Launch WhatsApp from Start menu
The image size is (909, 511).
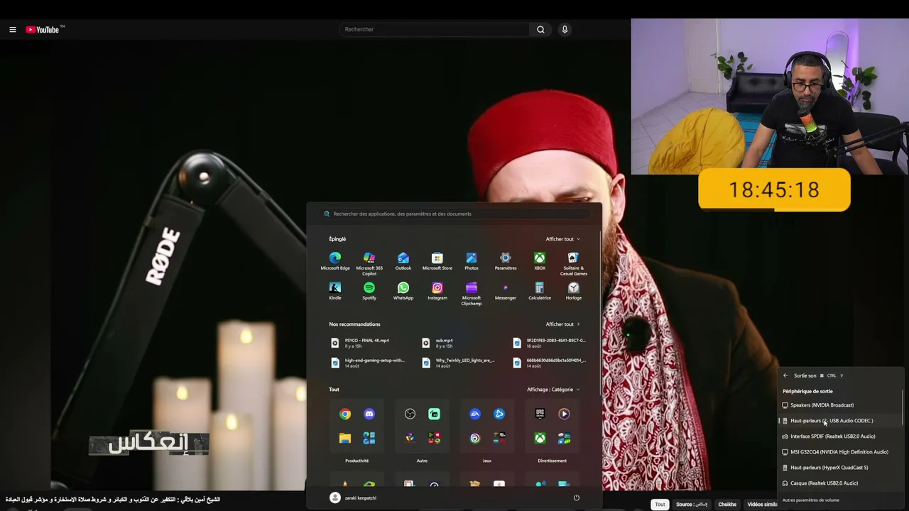pos(403,291)
